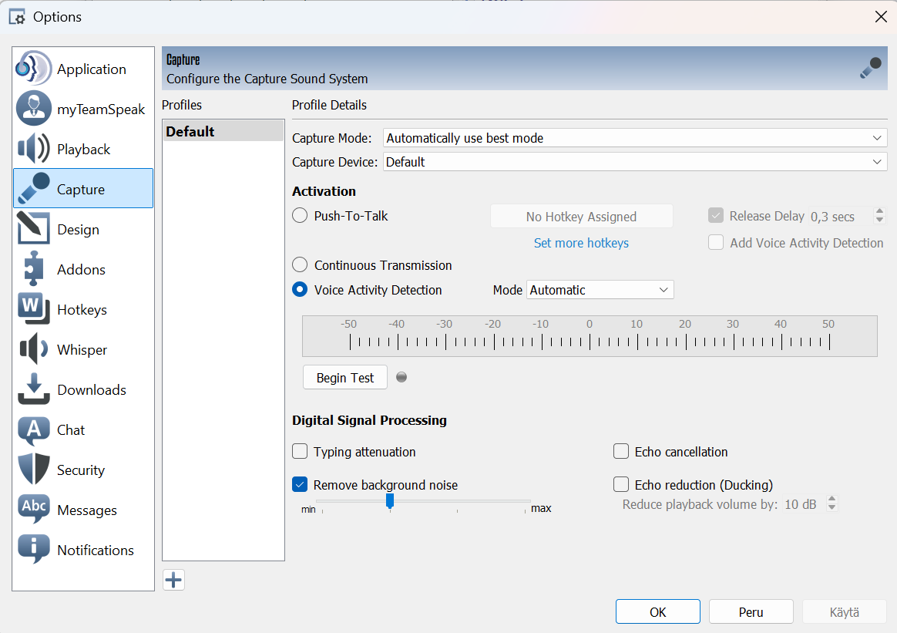
Task: Click the Options window title icon
Action: 17,17
